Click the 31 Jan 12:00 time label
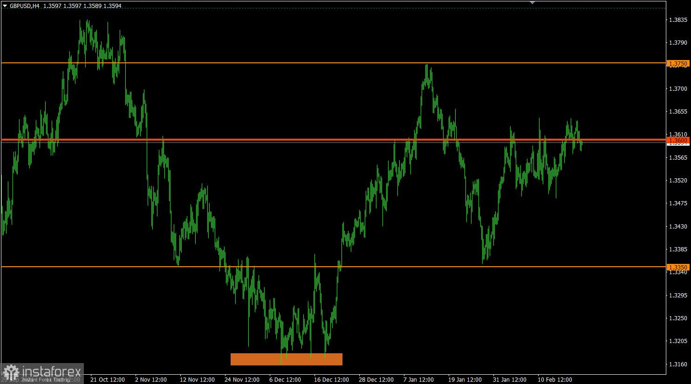691x384 pixels. [x=510, y=380]
